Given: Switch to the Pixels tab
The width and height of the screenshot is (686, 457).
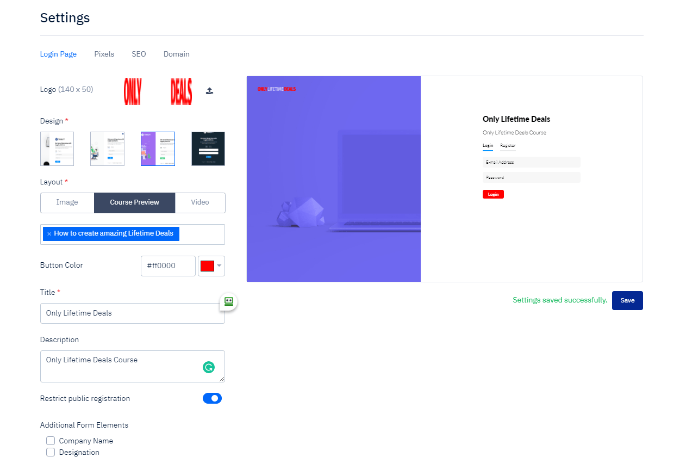Looking at the screenshot, I should [104, 54].
